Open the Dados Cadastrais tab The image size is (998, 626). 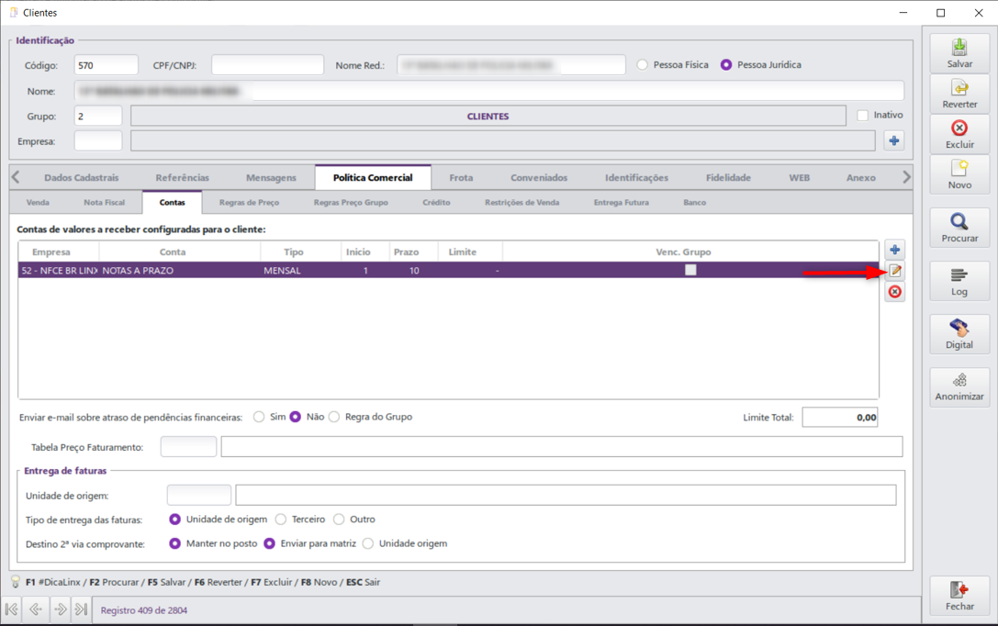click(82, 177)
